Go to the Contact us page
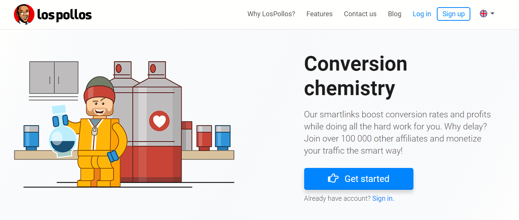 pyautogui.click(x=360, y=14)
